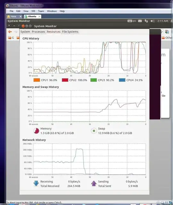Click the 2:11 AM clock
Screen dimensions: 173x205
coord(163,21)
